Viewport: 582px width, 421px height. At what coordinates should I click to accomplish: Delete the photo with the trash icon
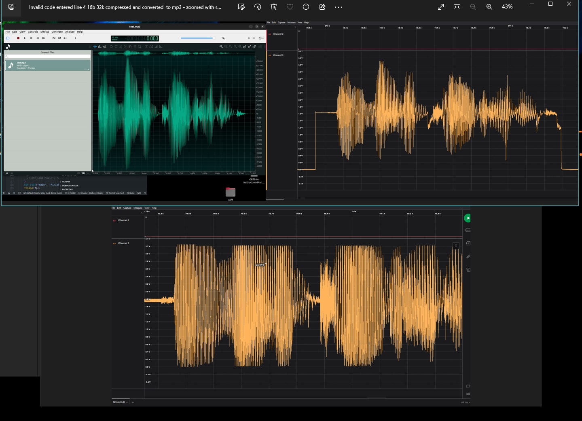click(x=274, y=7)
